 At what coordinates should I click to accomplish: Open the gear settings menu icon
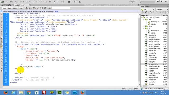click(x=75, y=2)
